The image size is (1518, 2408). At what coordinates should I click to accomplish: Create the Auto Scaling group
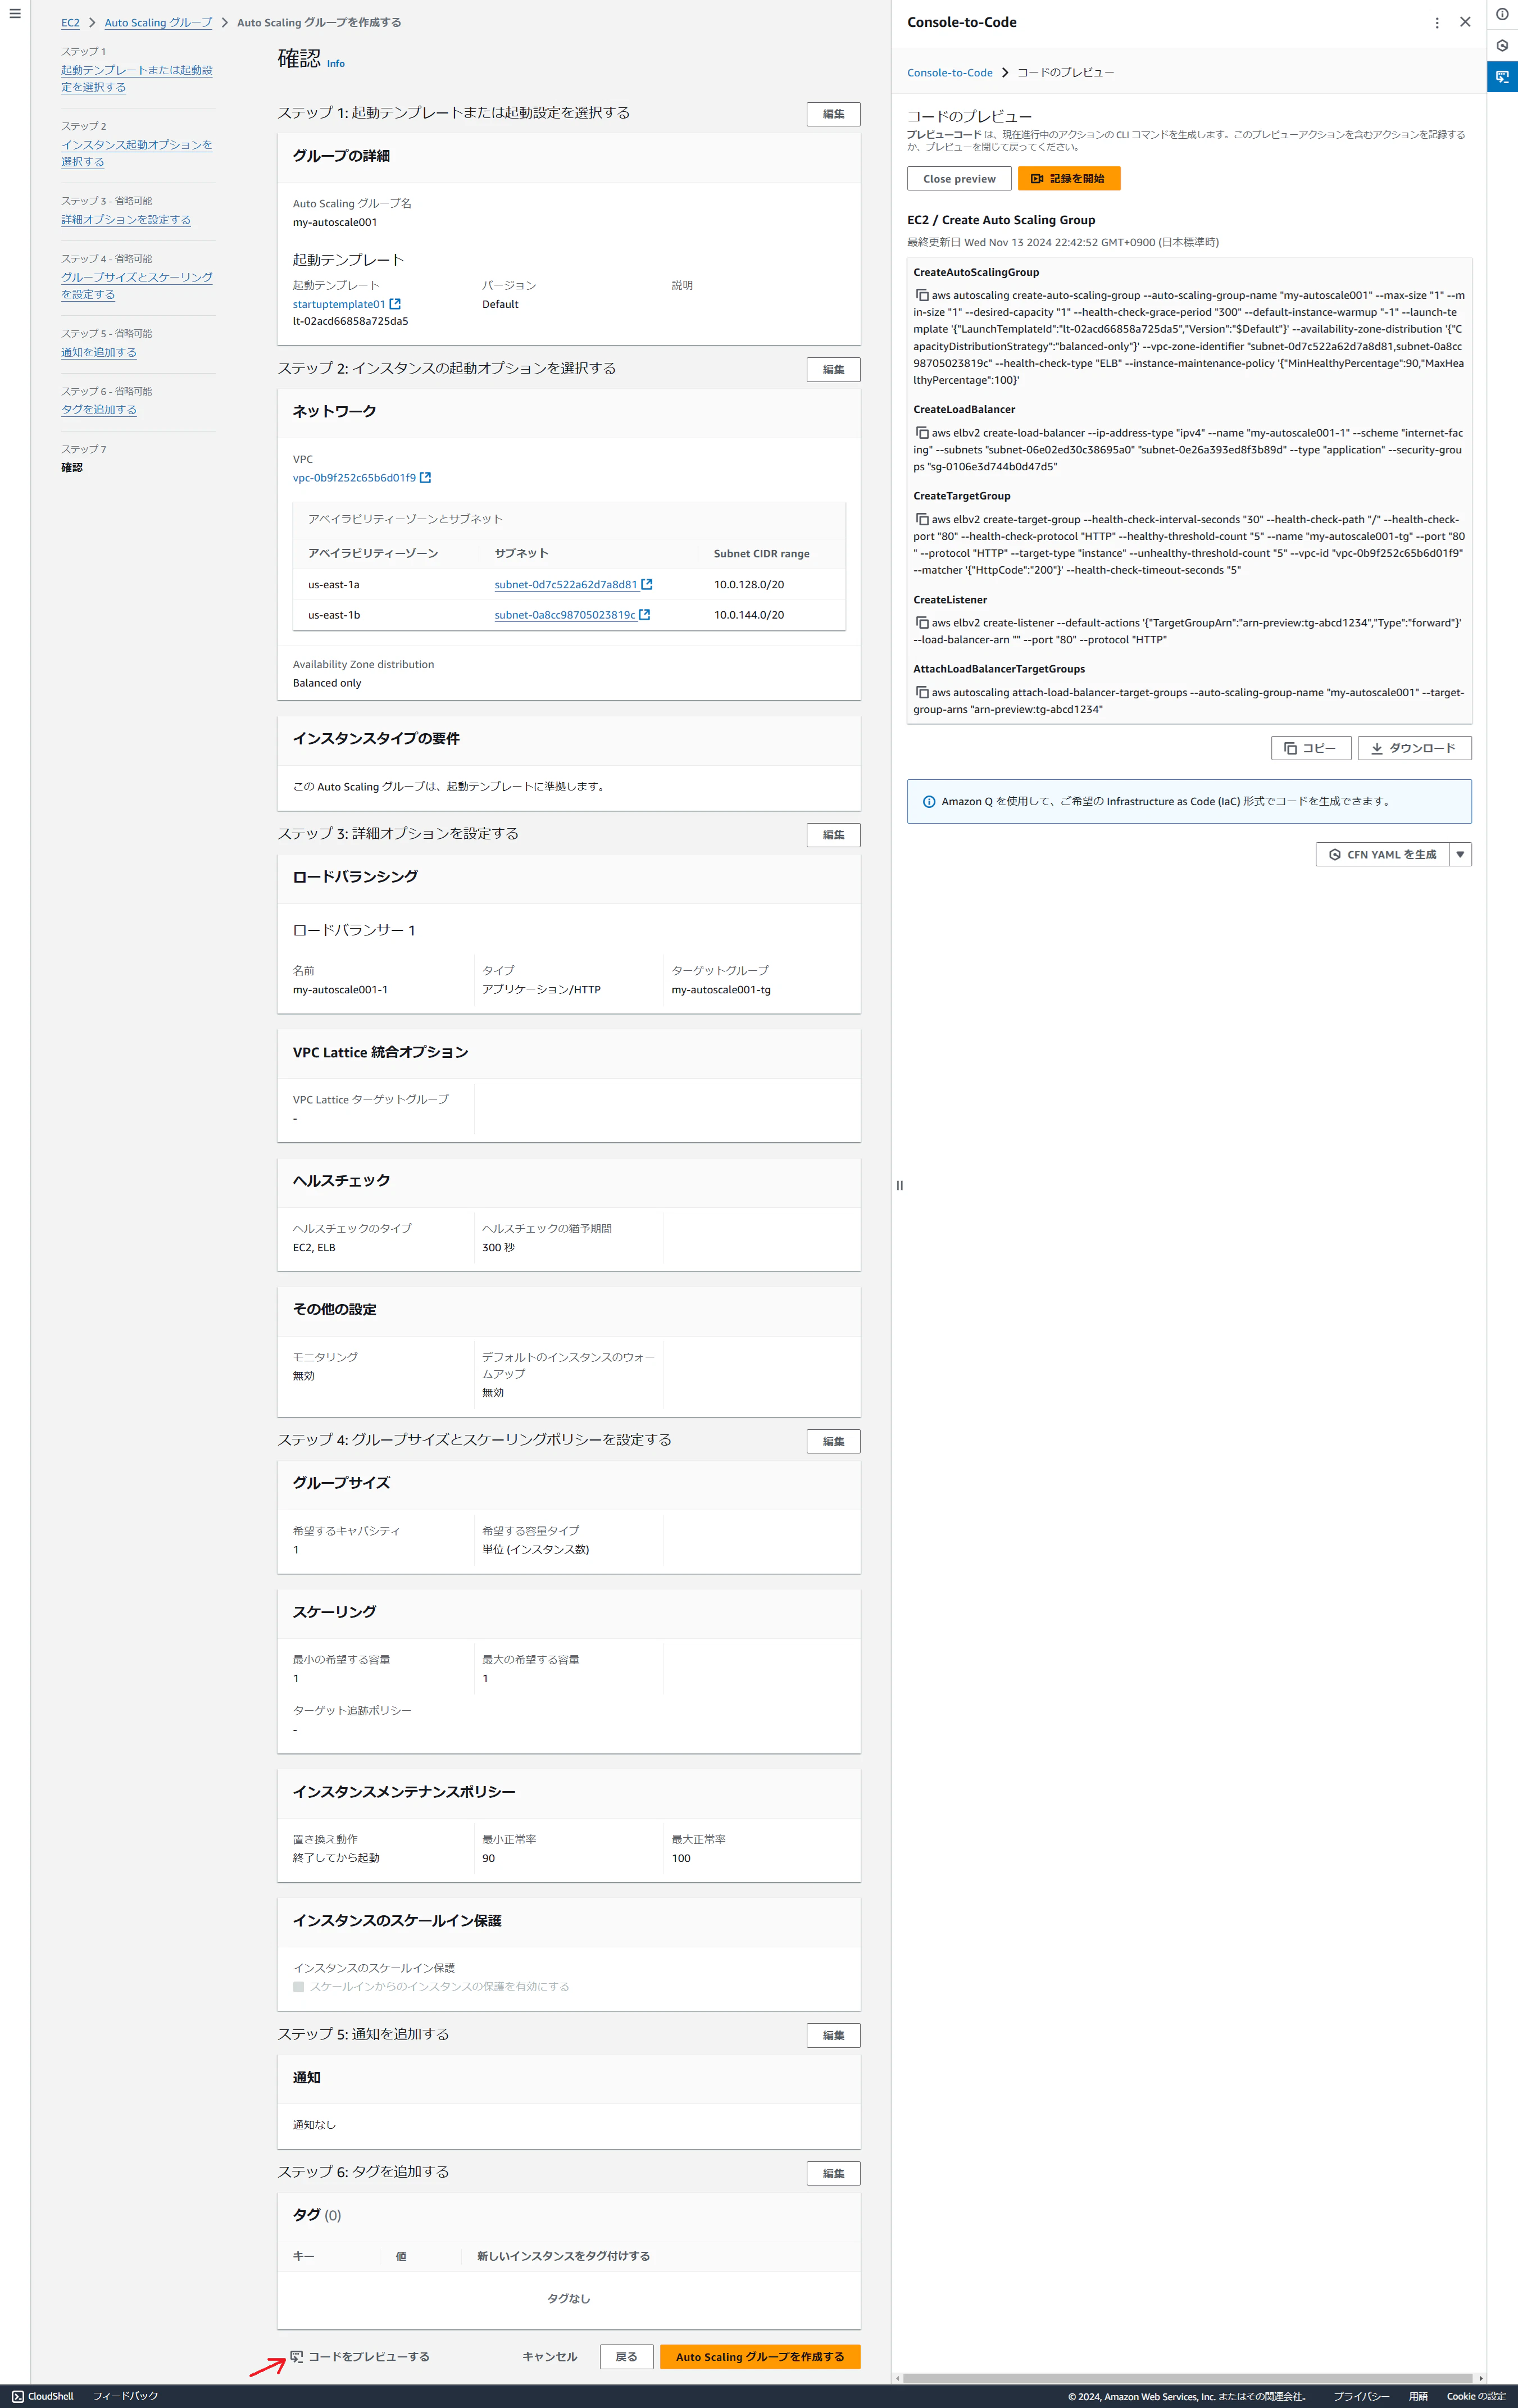[760, 2357]
